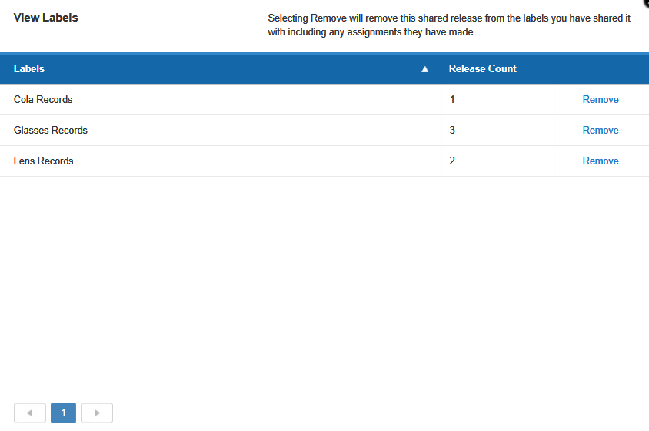Click the View Labels heading
649x431 pixels.
45,18
